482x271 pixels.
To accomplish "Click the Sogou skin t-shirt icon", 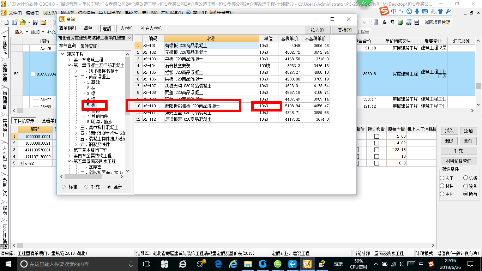I will 440,11.
